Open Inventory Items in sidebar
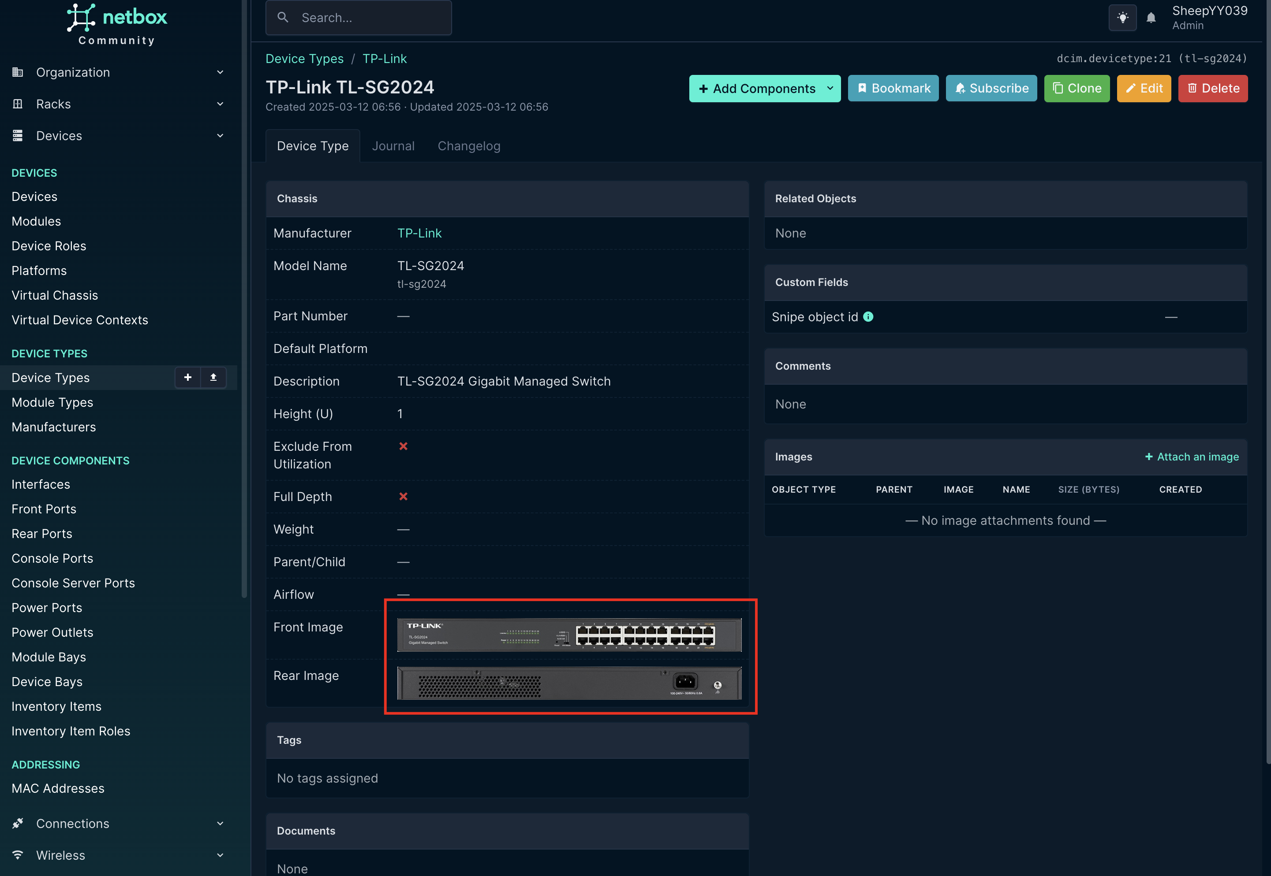The width and height of the screenshot is (1271, 876). click(56, 706)
